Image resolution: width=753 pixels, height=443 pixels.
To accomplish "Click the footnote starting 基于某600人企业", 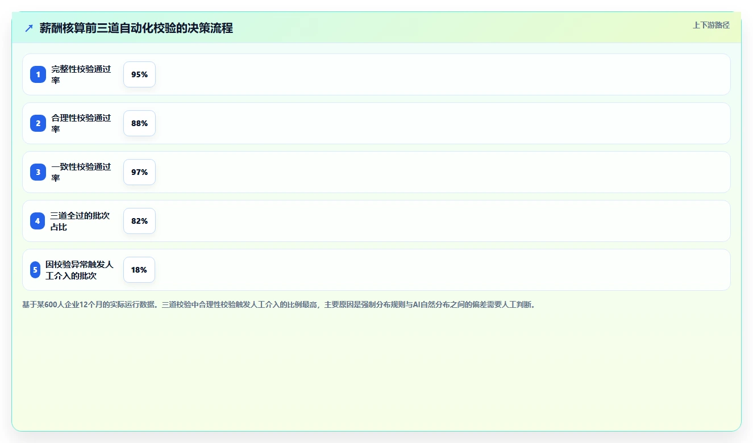I will pyautogui.click(x=279, y=304).
